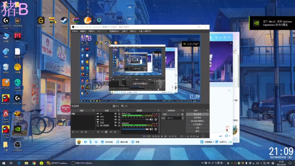
Task: Open audio mixer icon in voice chat bar
Action: [96, 142]
